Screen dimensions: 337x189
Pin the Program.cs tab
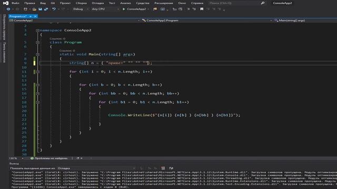click(31, 16)
